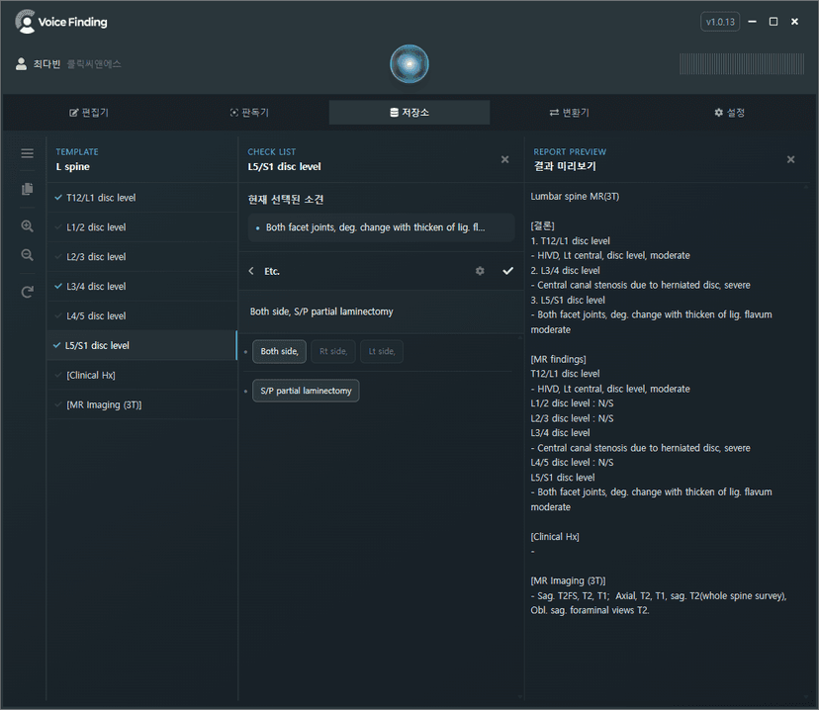The height and width of the screenshot is (710, 819).
Task: Click the audio level meter bar
Action: (x=741, y=64)
